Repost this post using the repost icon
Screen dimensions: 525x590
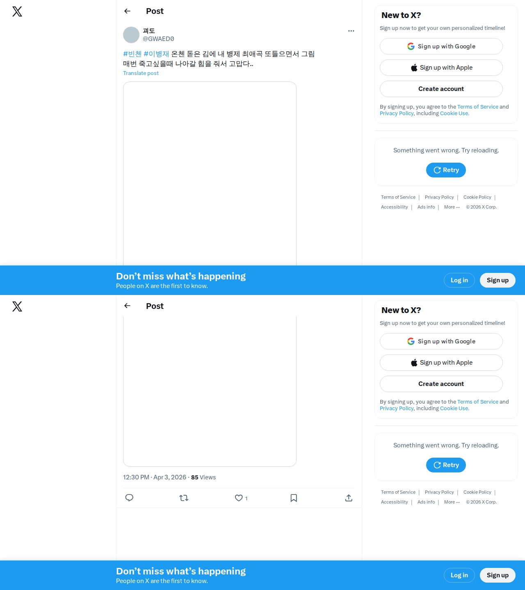pyautogui.click(x=184, y=498)
